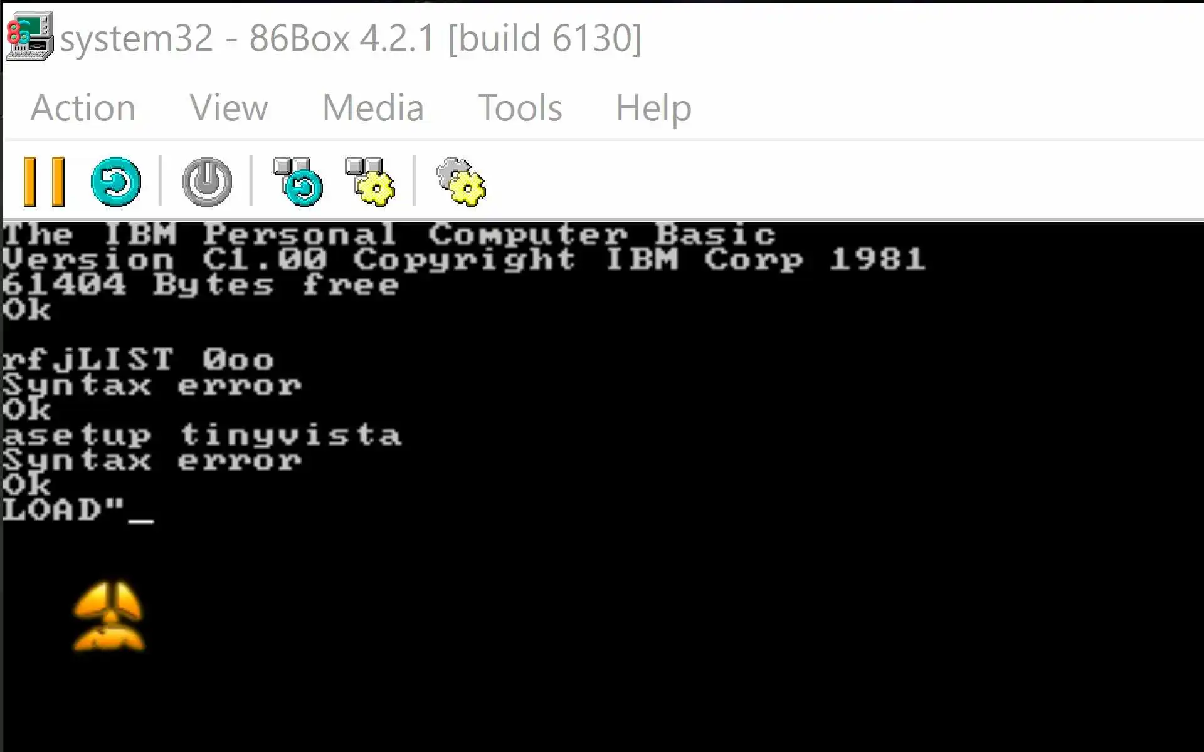Click the 'asetup tinyvista' command line
The width and height of the screenshot is (1204, 752).
(202, 436)
